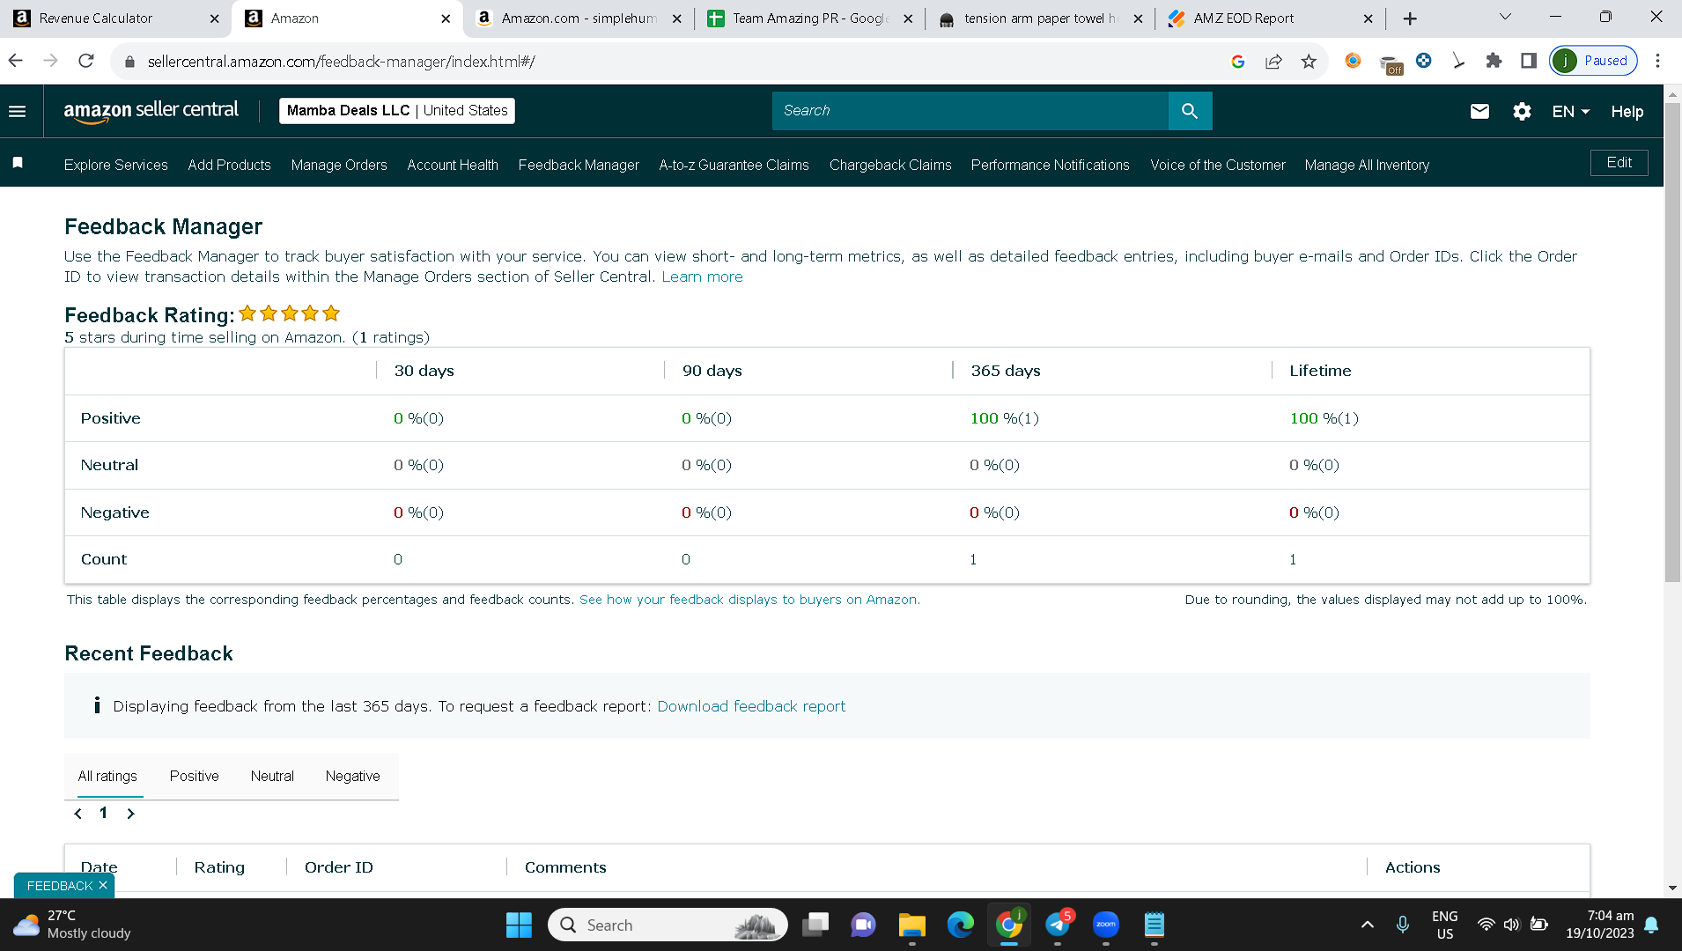Expand the EN language dropdown
This screenshot has height=951, width=1682.
click(1571, 111)
